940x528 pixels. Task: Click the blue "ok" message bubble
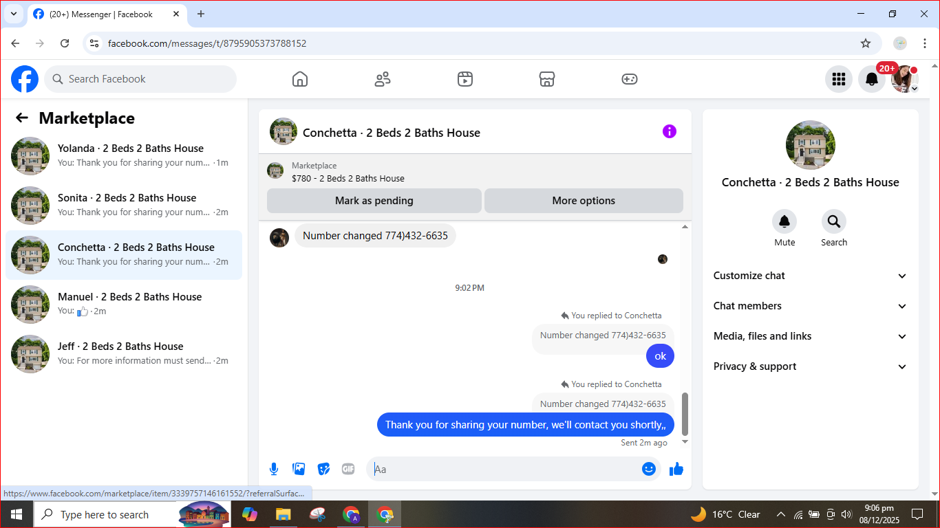click(x=661, y=355)
